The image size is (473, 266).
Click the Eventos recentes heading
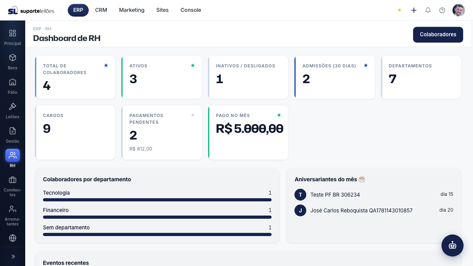[66, 263]
